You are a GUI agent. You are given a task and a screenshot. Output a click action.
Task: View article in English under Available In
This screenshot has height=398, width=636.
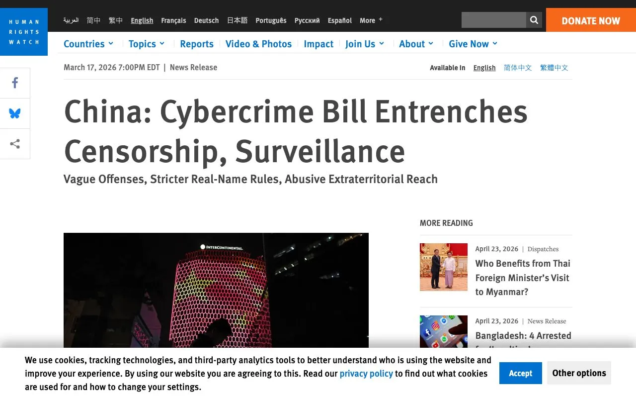484,68
